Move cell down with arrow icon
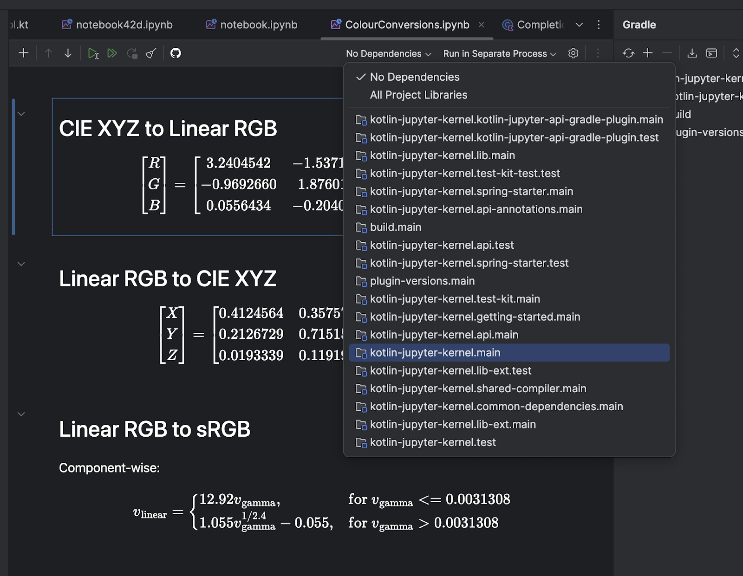The width and height of the screenshot is (743, 576). (x=68, y=53)
